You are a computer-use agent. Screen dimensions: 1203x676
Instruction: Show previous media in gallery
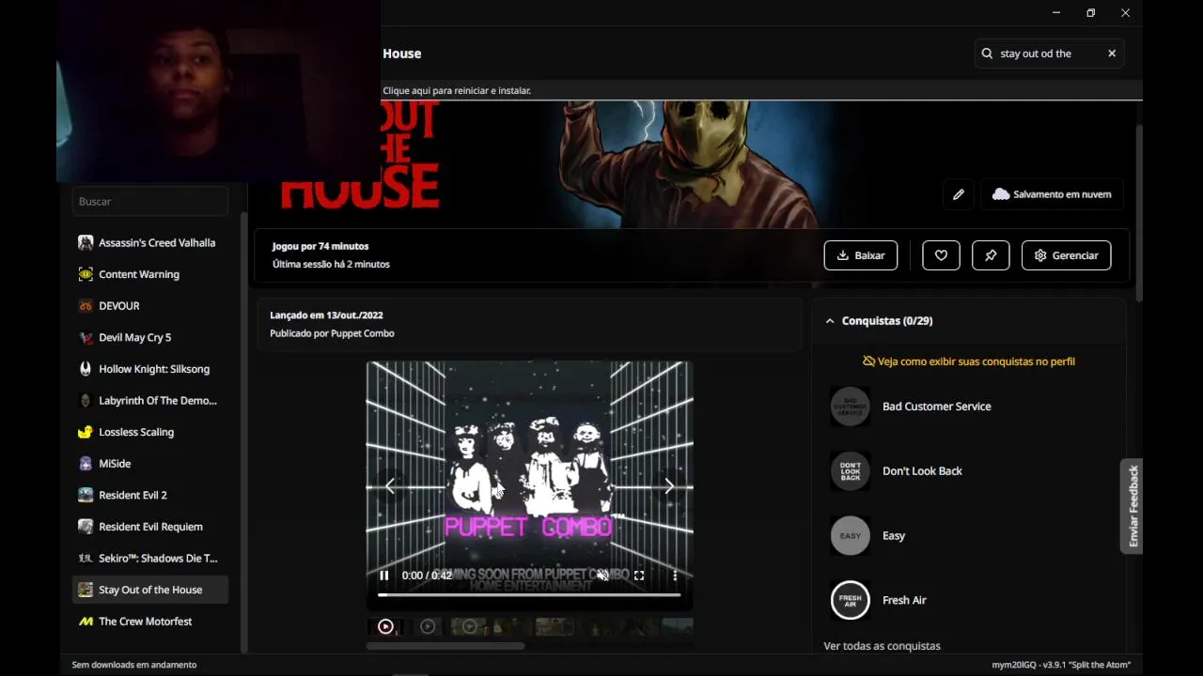(390, 486)
